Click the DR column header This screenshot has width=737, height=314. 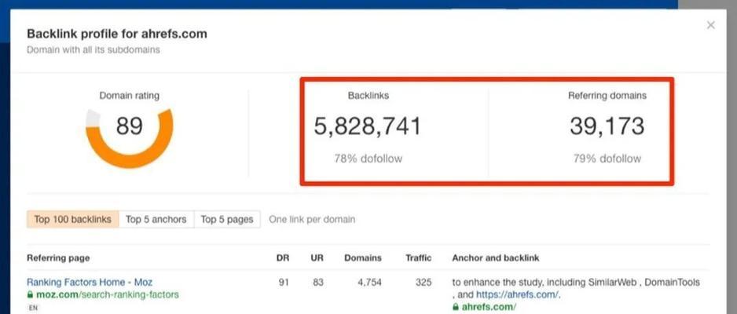pyautogui.click(x=283, y=257)
